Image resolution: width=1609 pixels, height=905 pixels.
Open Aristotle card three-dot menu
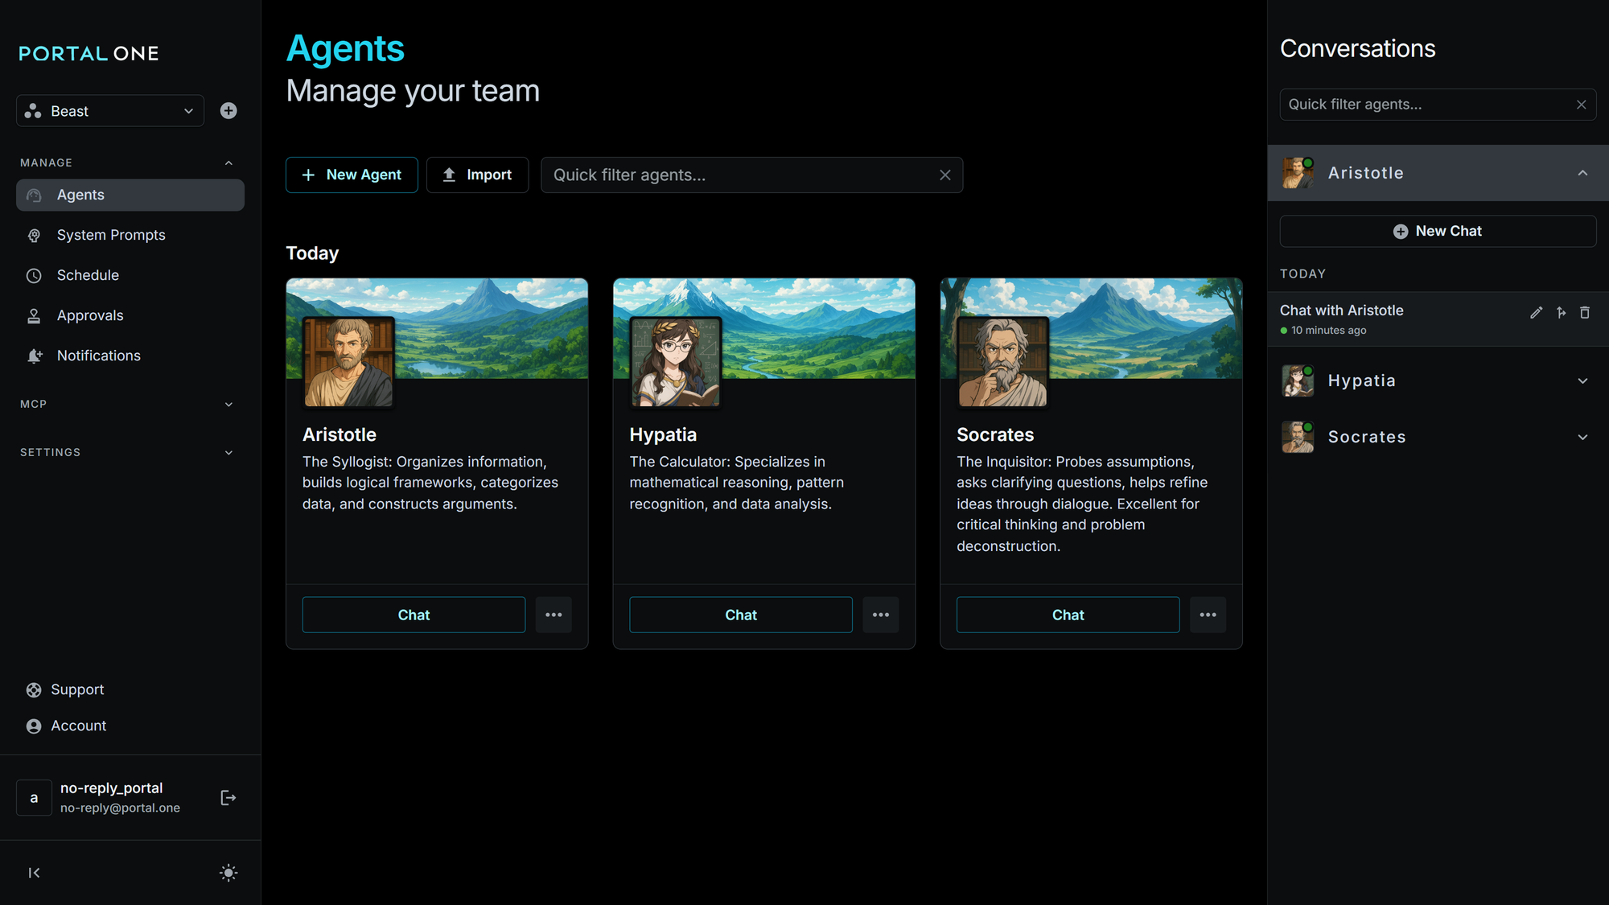[x=553, y=615]
